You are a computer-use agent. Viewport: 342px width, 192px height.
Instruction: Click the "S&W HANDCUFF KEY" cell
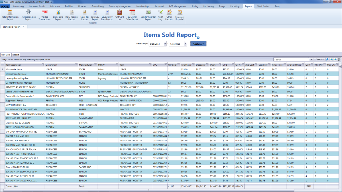tap(25, 105)
